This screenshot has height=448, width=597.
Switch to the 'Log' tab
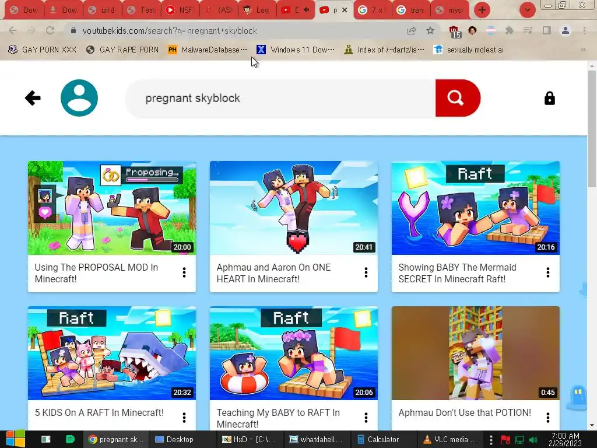point(257,10)
